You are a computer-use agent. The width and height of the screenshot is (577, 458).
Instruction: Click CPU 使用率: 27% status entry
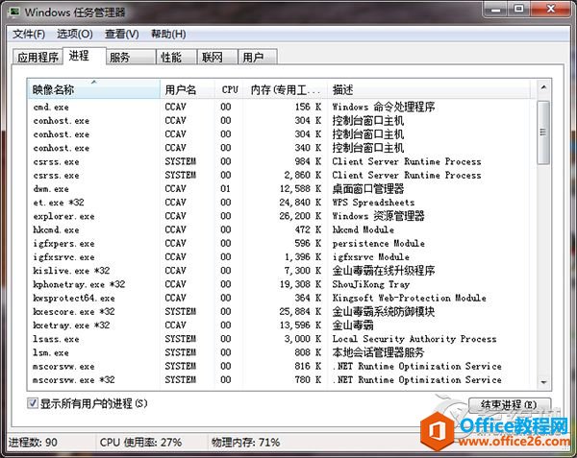tap(140, 443)
